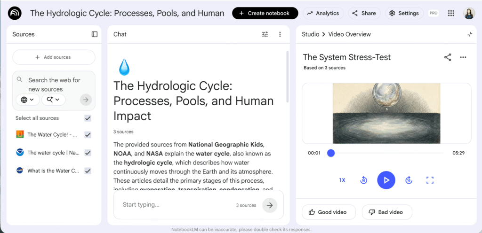The height and width of the screenshot is (233, 482).
Task: Open the Google apps grid
Action: coord(451,13)
